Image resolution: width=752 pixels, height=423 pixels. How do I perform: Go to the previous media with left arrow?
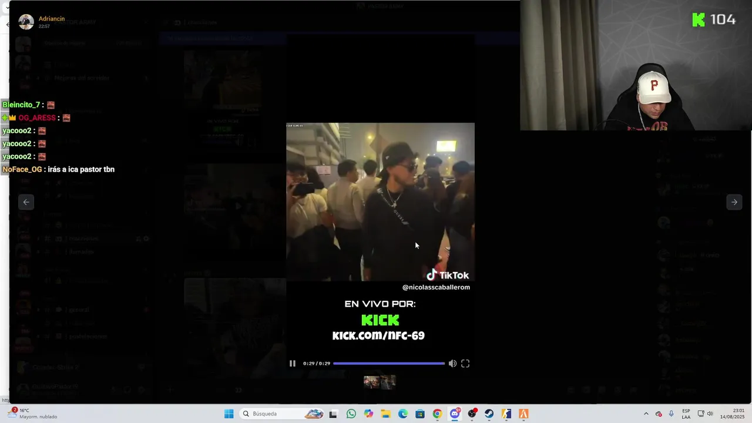26,202
